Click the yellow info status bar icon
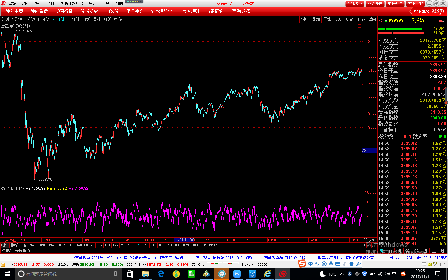Viewport: 448px width, 280px height. coord(430,264)
